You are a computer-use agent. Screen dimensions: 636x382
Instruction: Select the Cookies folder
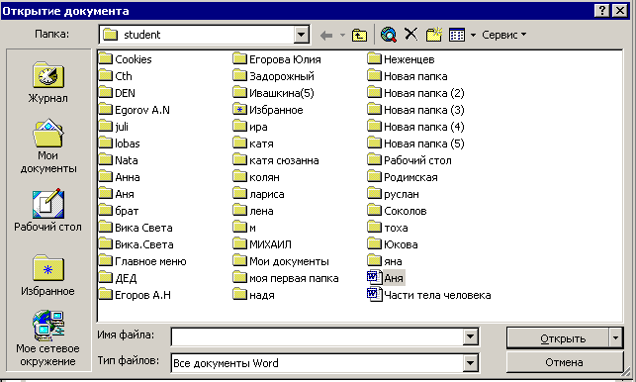(x=126, y=59)
